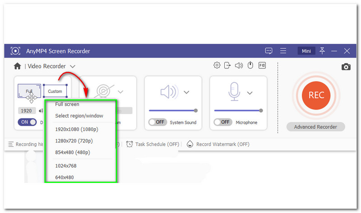Select Custom recording area button
Viewport: 361px width, 213px height.
coord(55,91)
